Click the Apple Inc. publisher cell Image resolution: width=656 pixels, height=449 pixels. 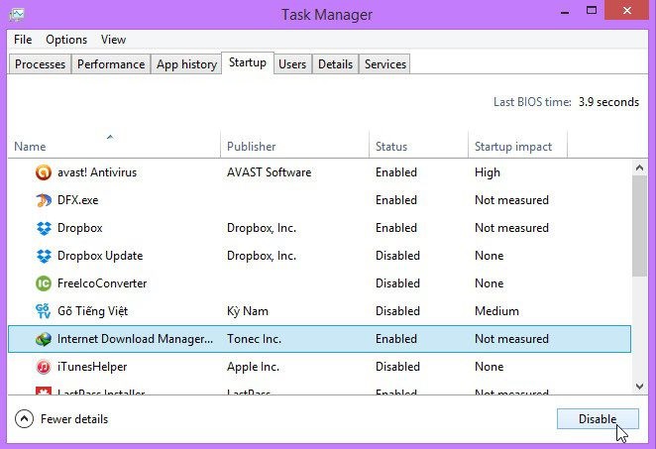253,367
